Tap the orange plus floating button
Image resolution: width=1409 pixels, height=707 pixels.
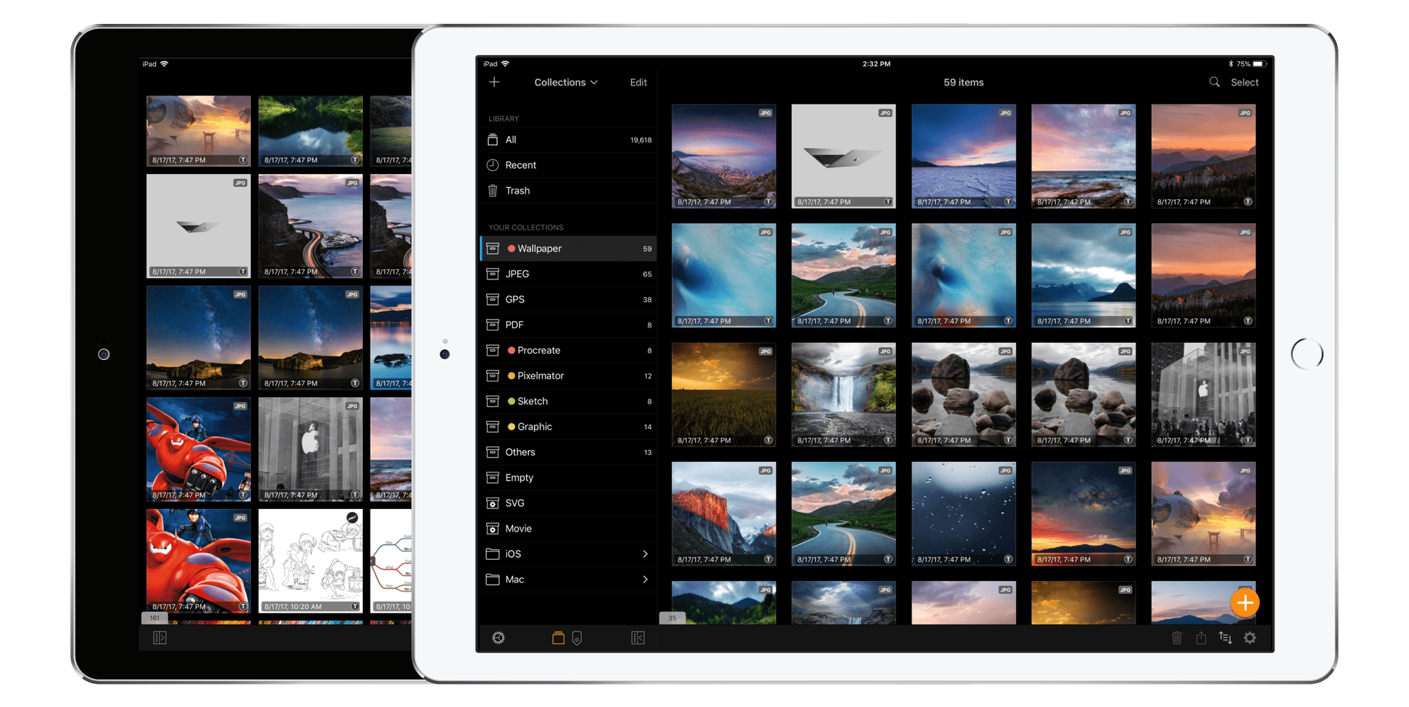point(1246,603)
